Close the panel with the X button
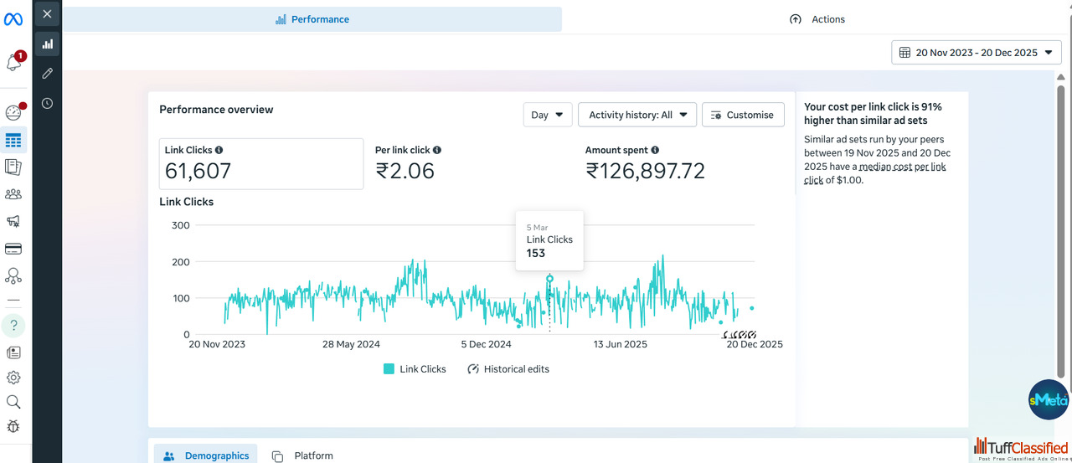 (47, 14)
